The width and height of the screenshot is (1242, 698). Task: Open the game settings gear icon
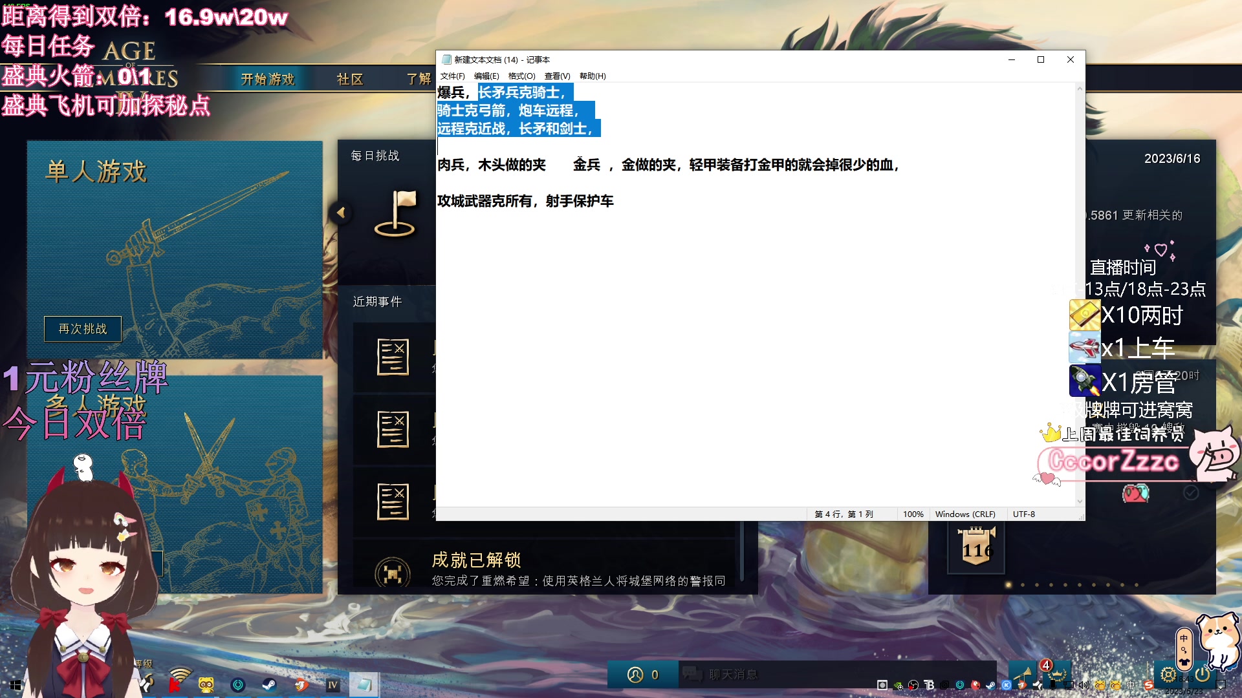pos(1168,675)
